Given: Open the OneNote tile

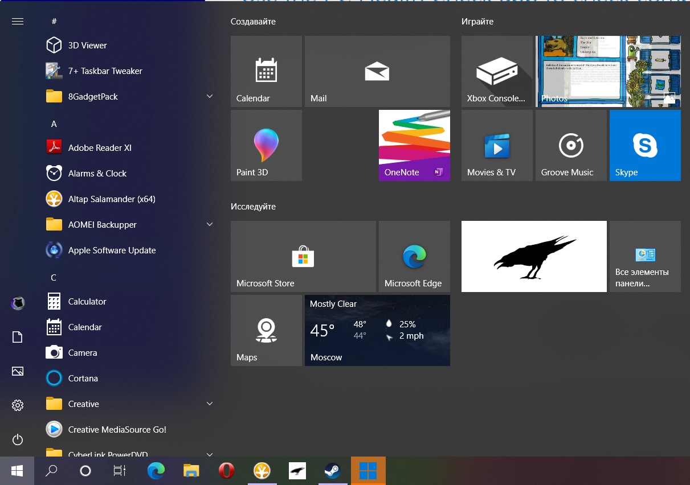Looking at the screenshot, I should (x=414, y=145).
